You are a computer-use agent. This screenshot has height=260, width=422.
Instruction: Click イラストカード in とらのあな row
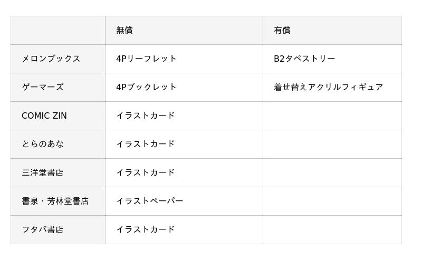[146, 145]
